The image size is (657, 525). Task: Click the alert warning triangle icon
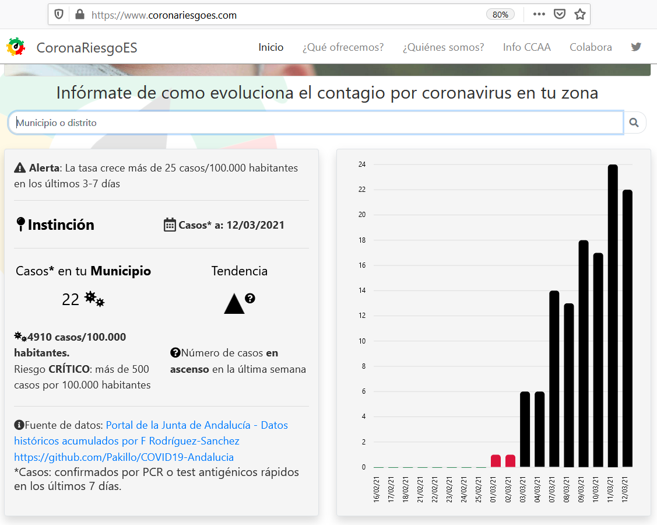pyautogui.click(x=20, y=168)
